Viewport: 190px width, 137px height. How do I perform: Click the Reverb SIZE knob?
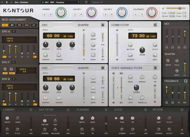pyautogui.click(x=159, y=118)
